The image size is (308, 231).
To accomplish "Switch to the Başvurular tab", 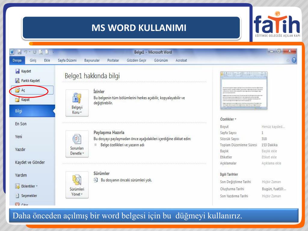I will click(x=92, y=60).
